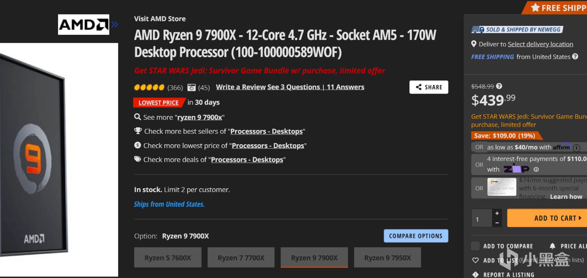Click the Select delivery location link
Viewport: 587px width, 278px height.
coord(540,44)
